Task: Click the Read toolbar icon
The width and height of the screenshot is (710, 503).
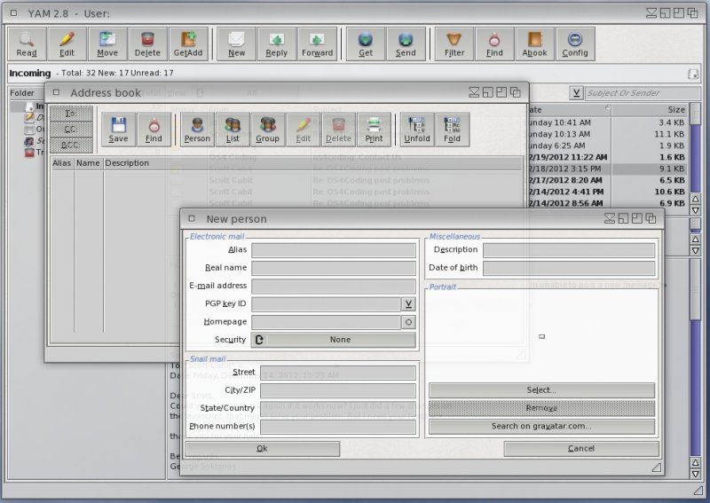Action: tap(27, 43)
